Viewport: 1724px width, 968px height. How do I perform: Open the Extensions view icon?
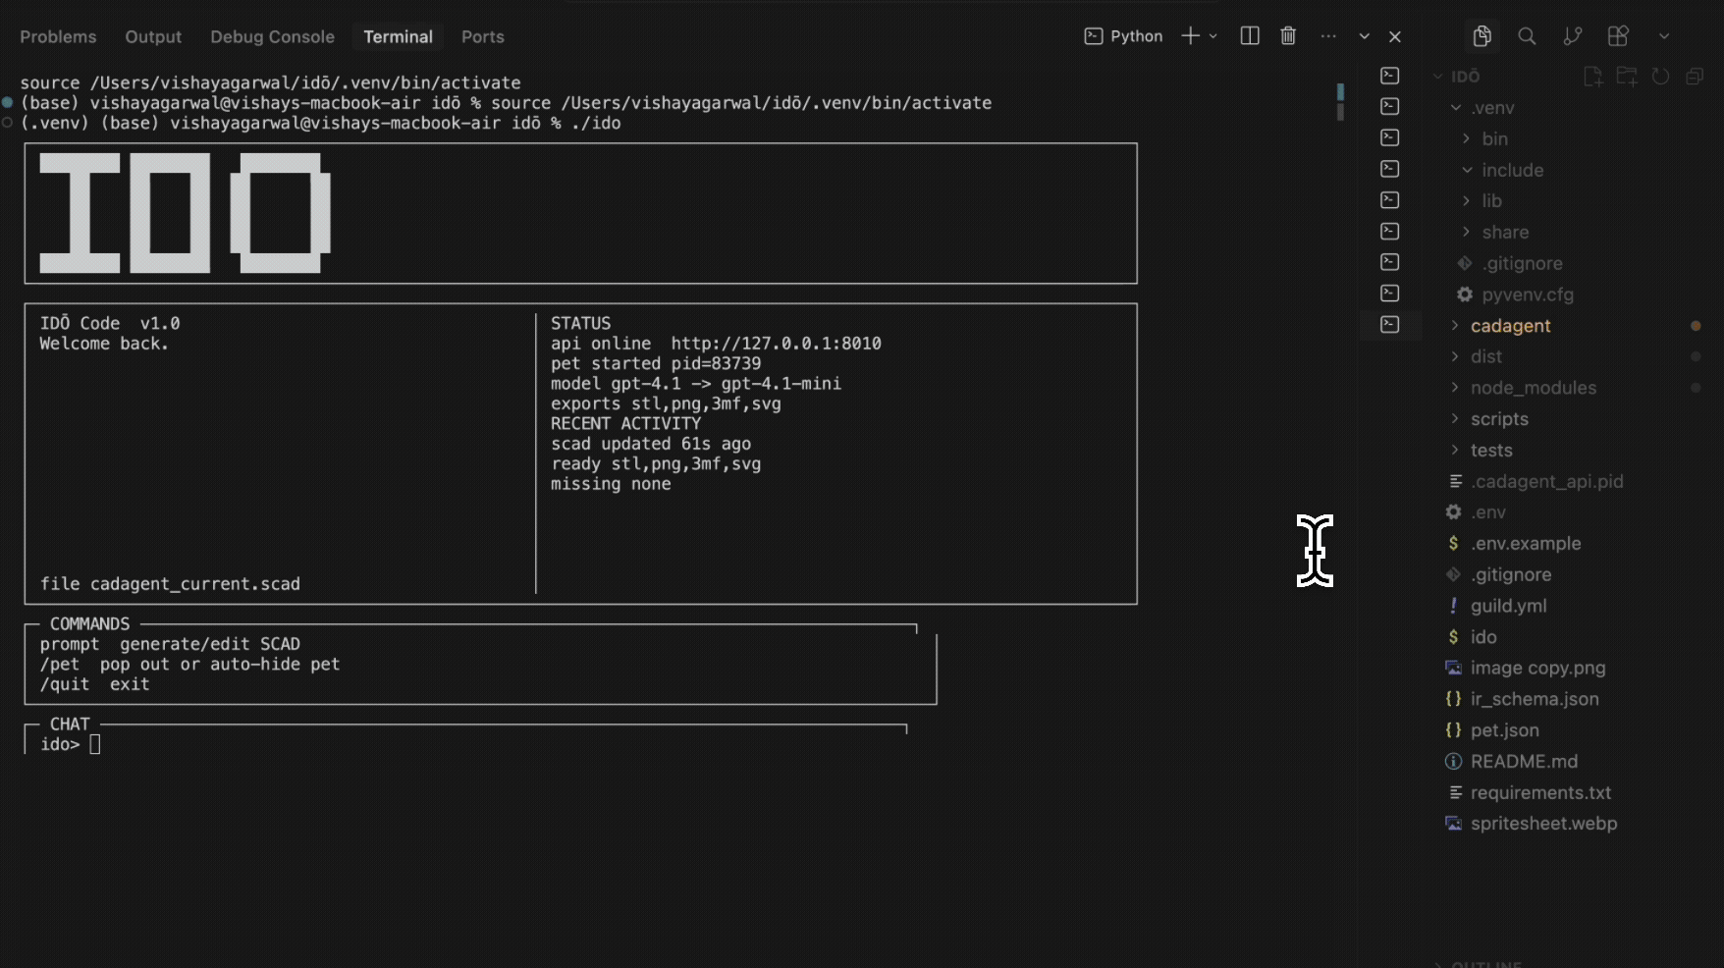pyautogui.click(x=1618, y=36)
